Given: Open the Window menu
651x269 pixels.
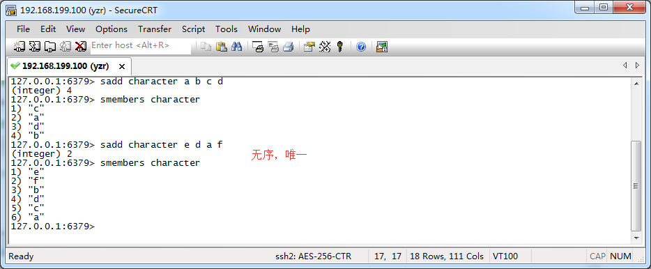Looking at the screenshot, I should 264,29.
